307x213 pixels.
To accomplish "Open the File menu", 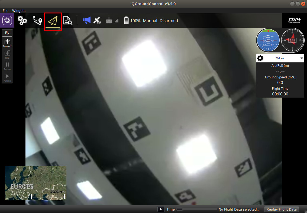I will tap(5, 11).
